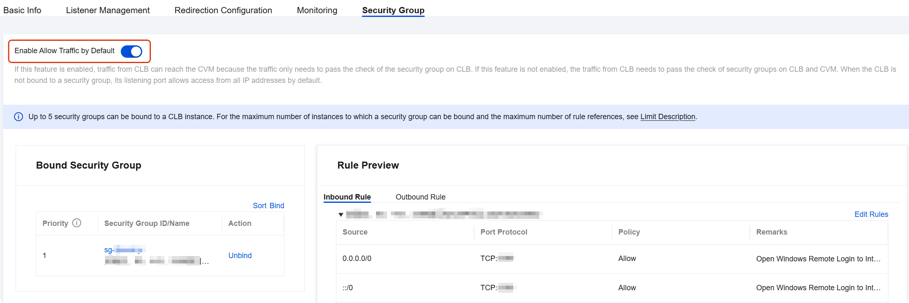Click the Allow policy in 0.0.0.0/0 row

(x=627, y=258)
